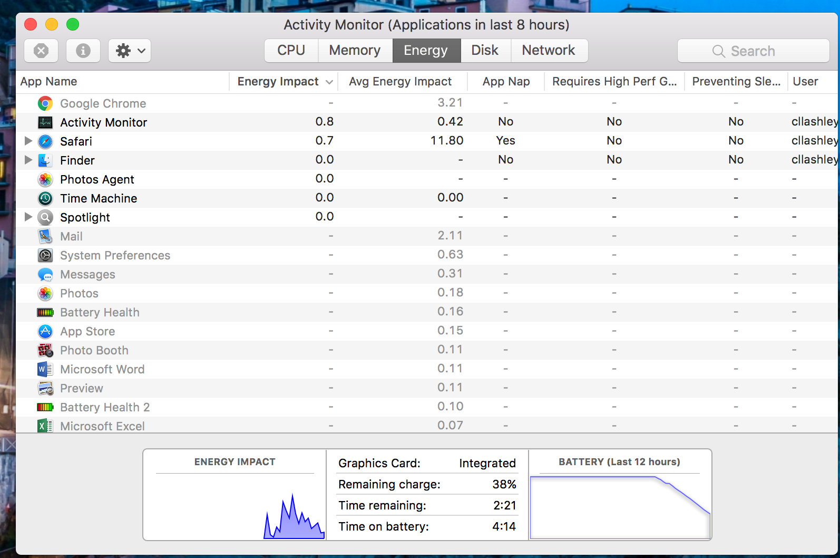The height and width of the screenshot is (558, 840).
Task: Select the Microsoft Excel row name
Action: [103, 426]
